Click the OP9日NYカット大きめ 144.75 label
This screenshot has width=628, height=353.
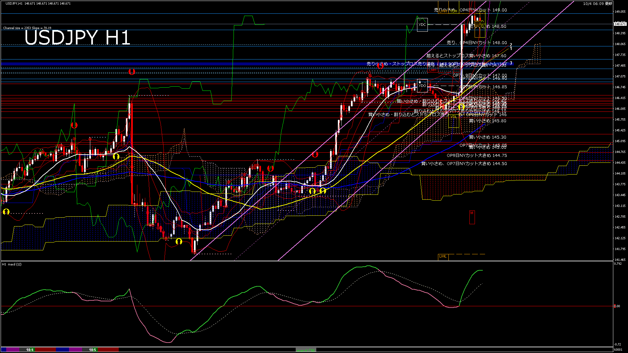pyautogui.click(x=477, y=156)
